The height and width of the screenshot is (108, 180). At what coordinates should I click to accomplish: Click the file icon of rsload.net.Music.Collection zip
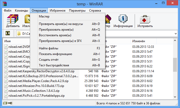[6, 91]
